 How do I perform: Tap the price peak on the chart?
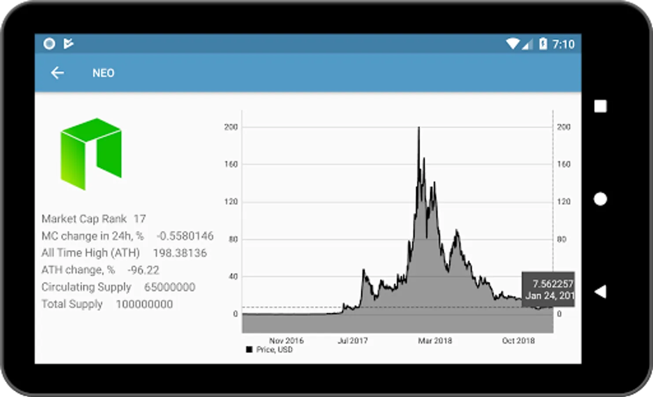pyautogui.click(x=419, y=127)
